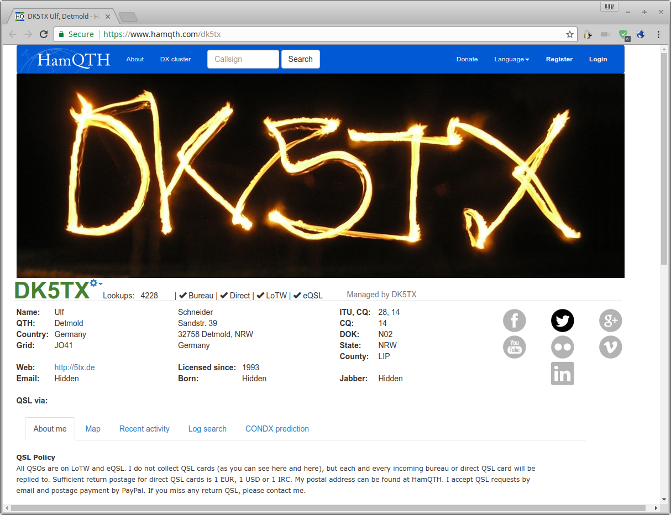Open the YouTube channel icon
671x515 pixels.
515,347
